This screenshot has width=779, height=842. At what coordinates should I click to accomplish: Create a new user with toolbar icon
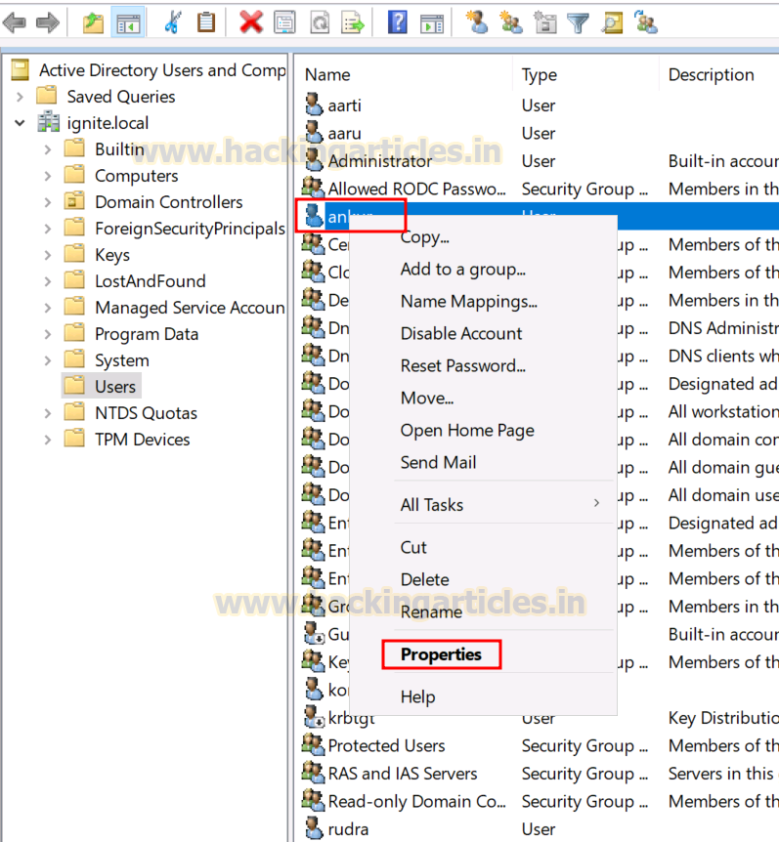click(x=477, y=22)
